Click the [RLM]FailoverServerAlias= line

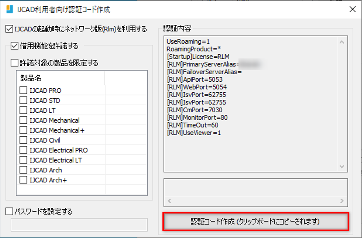coord(204,72)
